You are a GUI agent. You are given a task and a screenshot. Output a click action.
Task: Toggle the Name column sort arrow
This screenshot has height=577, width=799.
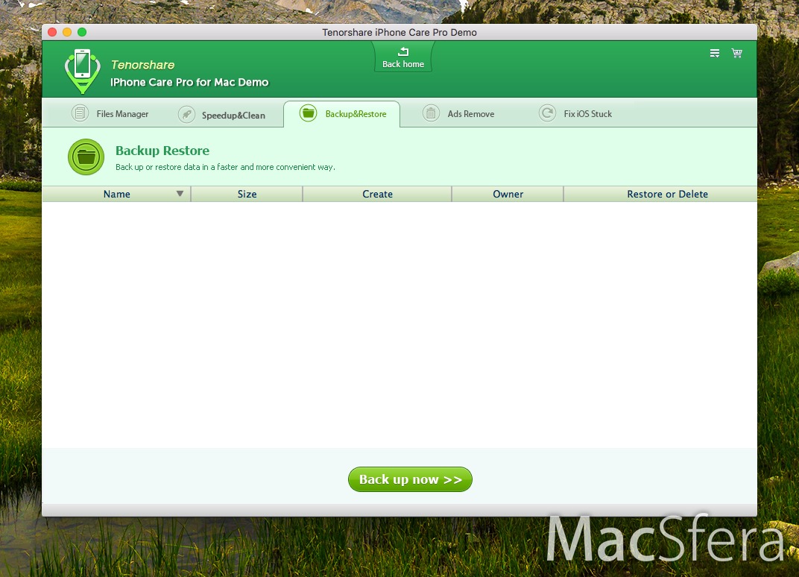180,194
